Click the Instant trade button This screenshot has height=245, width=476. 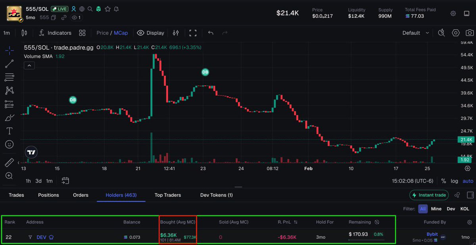429,195
